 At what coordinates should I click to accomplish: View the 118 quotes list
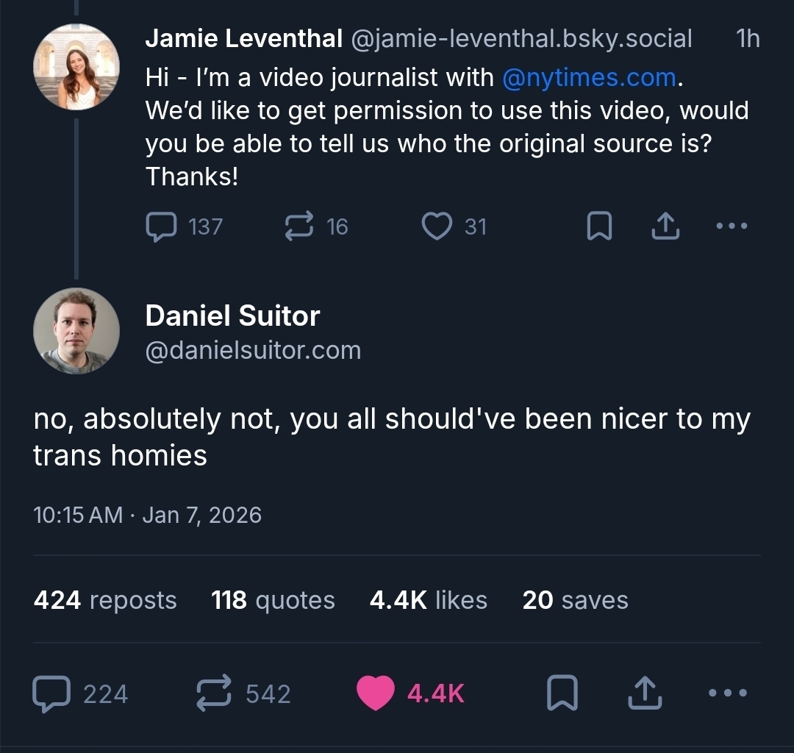[x=273, y=600]
